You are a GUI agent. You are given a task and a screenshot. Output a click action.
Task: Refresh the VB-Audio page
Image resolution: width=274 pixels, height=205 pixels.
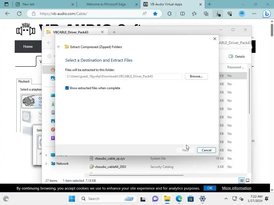pyautogui.click(x=19, y=14)
